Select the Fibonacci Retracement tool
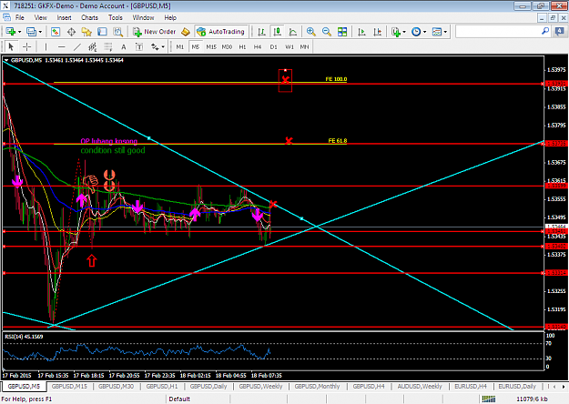 tap(108, 46)
